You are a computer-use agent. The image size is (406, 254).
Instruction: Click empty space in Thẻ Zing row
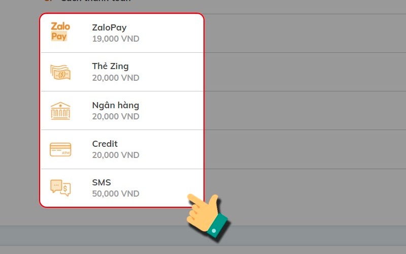(171, 72)
